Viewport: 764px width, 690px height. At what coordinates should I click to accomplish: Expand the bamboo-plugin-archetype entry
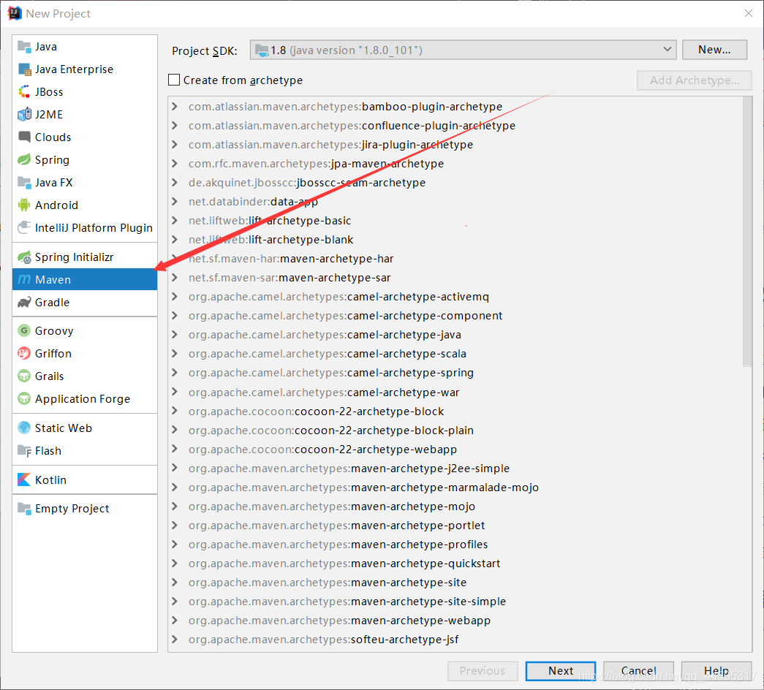(x=175, y=107)
